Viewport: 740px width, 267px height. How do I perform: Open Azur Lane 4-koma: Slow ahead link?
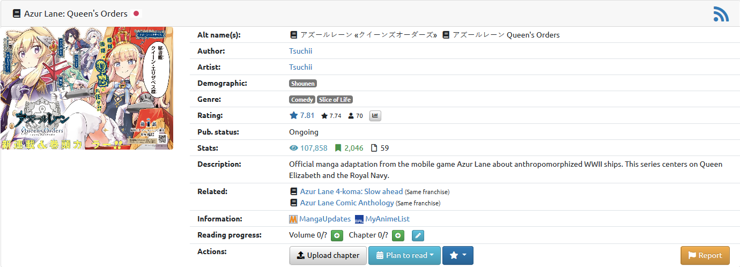click(351, 191)
